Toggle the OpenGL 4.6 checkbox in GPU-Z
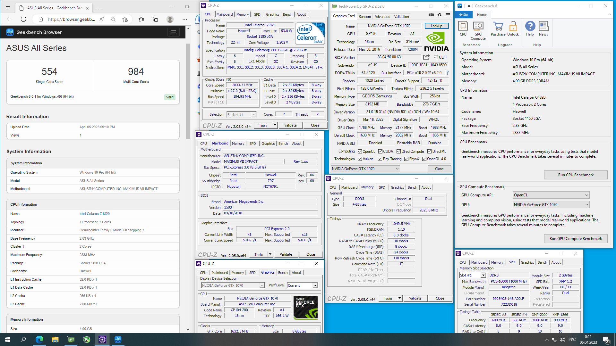 click(x=424, y=159)
